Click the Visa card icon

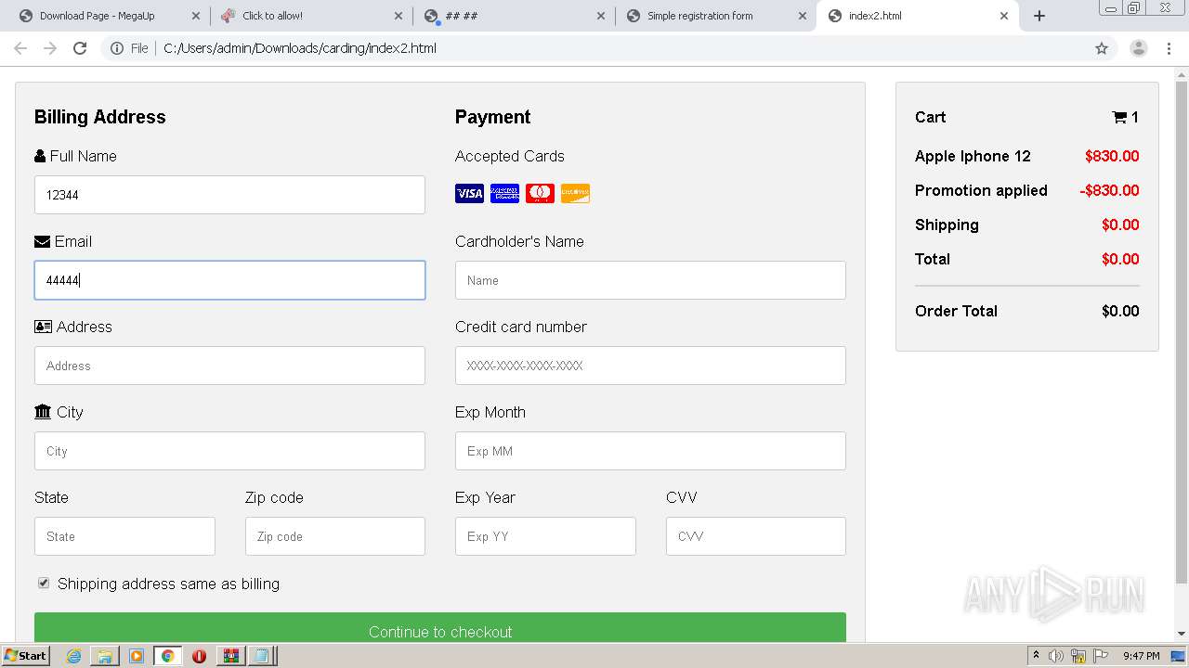click(469, 193)
